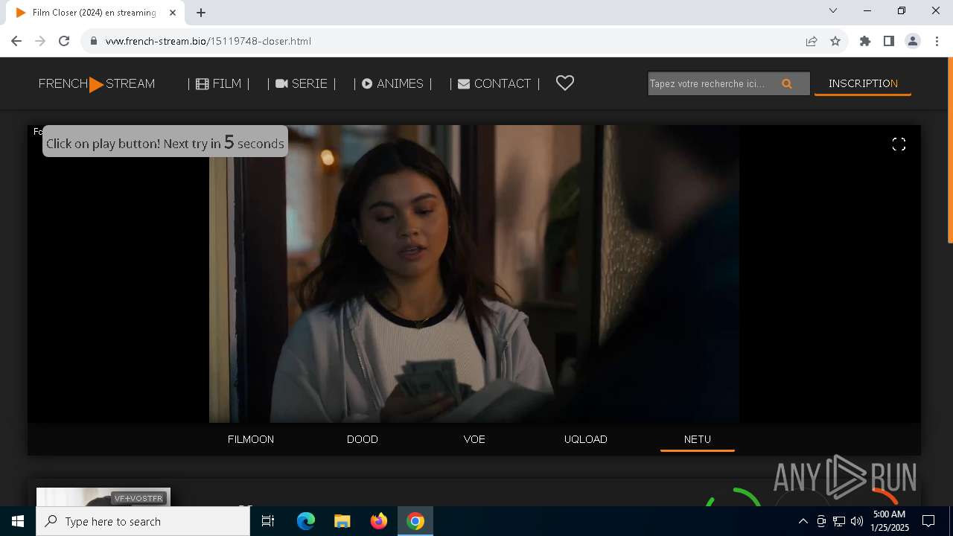Select the UQLOAD player tab
Viewport: 953px width, 536px height.
tap(586, 439)
